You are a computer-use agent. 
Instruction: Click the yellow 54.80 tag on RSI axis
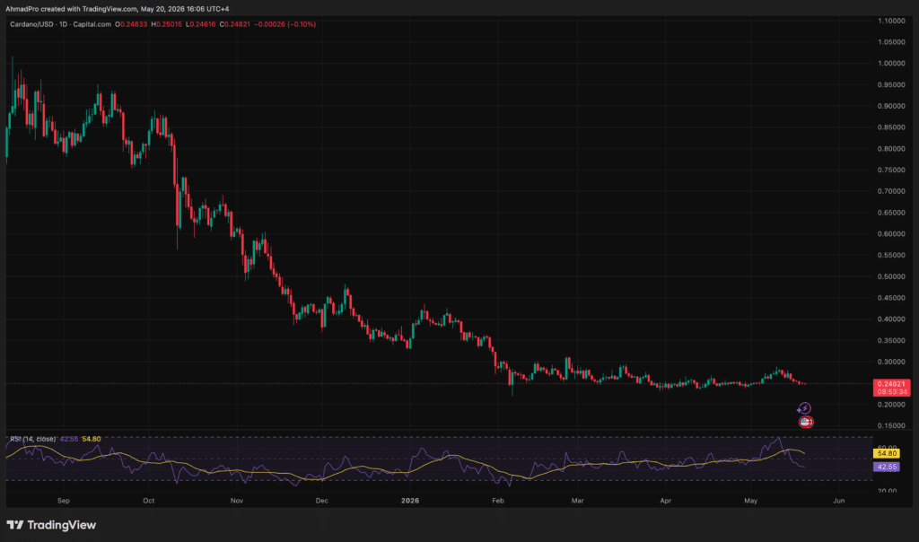coord(886,453)
